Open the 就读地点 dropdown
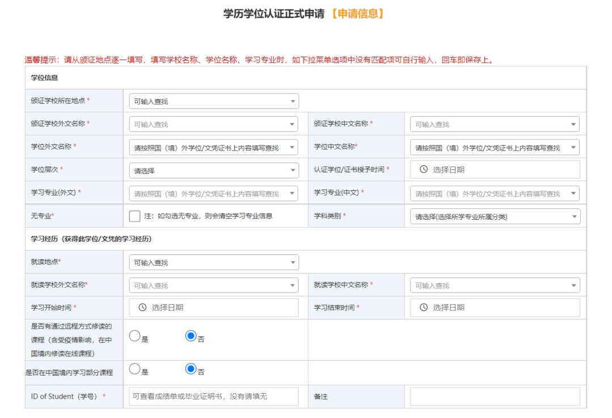This screenshot has height=418, width=612. click(x=214, y=262)
